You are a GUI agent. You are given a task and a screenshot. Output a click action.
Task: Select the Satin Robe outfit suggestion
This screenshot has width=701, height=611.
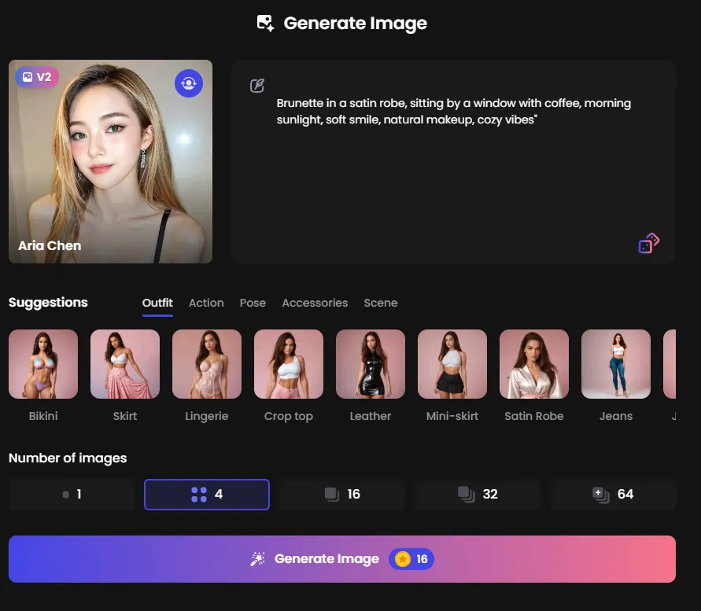click(534, 364)
